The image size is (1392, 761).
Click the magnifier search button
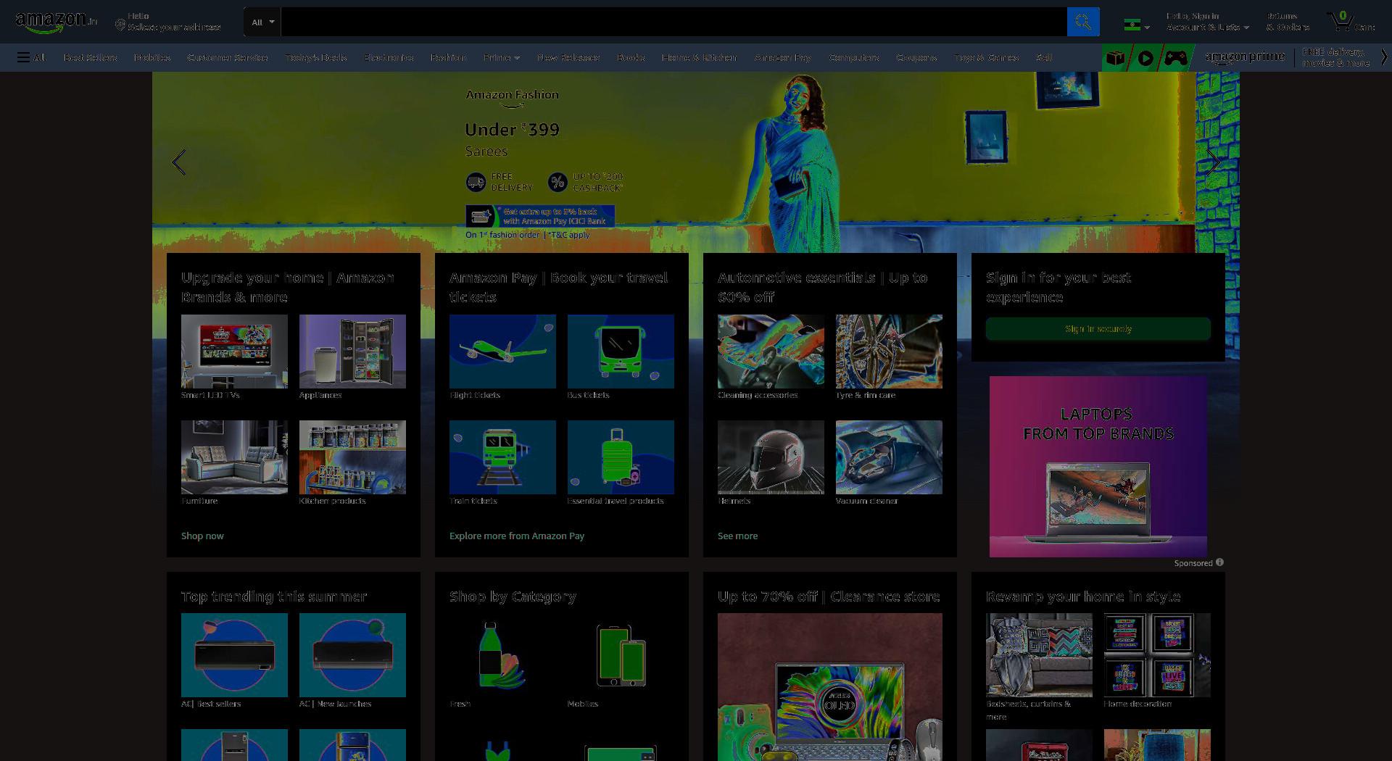[x=1083, y=22]
